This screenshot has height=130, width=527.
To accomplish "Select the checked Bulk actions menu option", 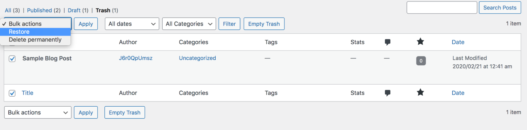I will 25,24.
